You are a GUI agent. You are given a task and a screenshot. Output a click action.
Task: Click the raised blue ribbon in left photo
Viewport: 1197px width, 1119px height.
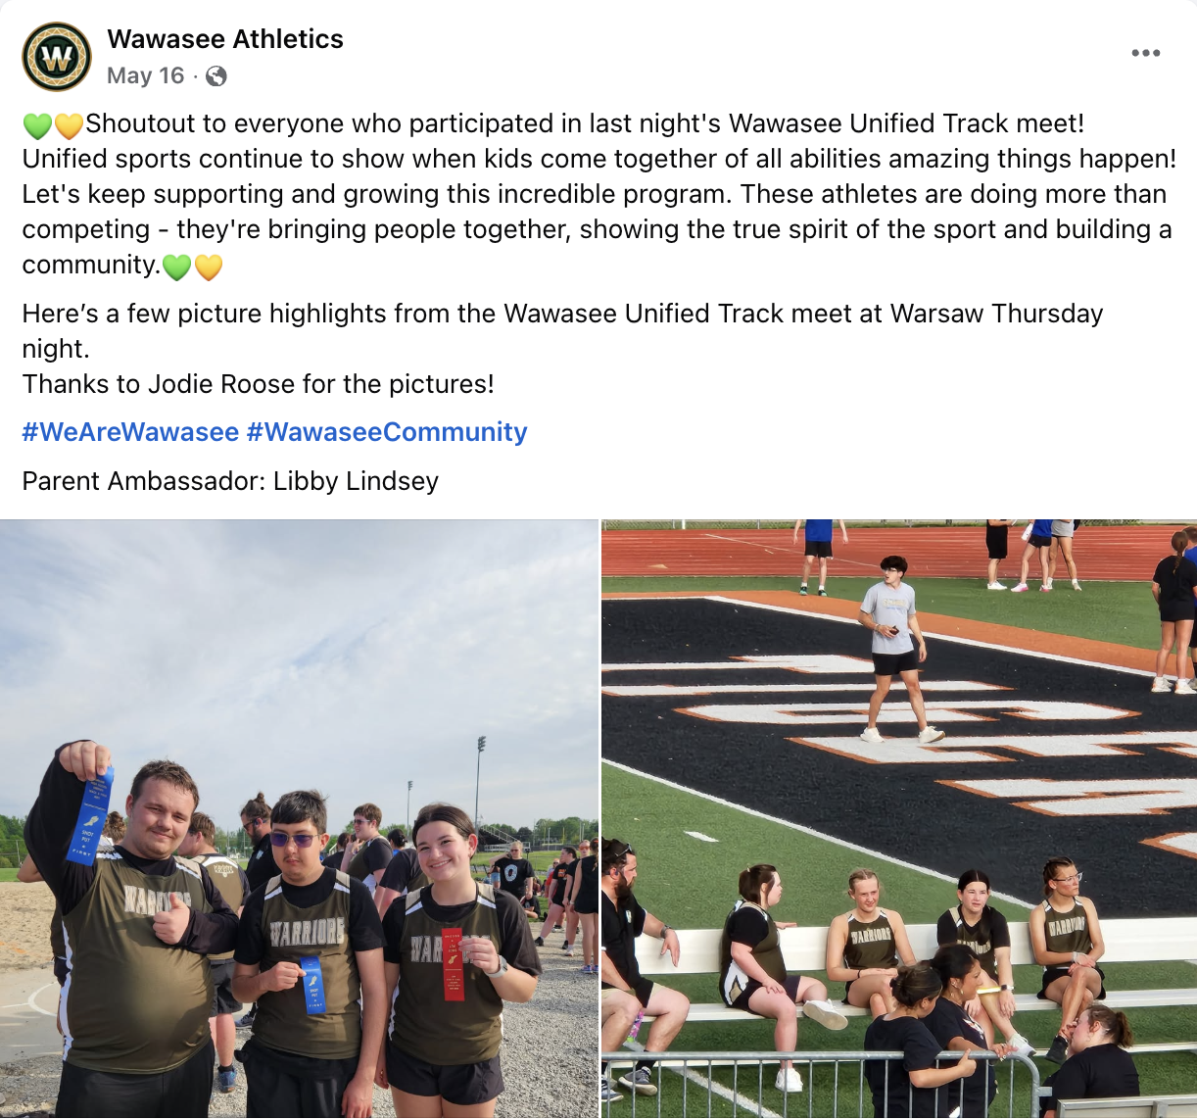point(91,815)
